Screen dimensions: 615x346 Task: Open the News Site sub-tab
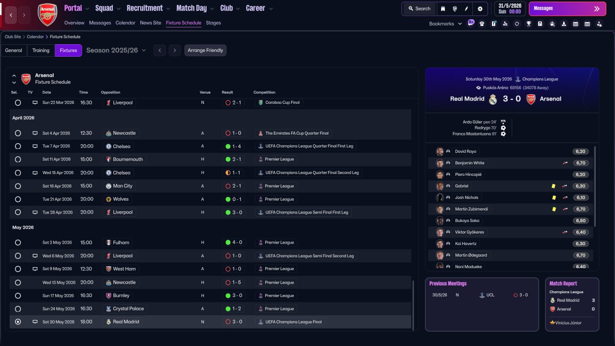150,23
